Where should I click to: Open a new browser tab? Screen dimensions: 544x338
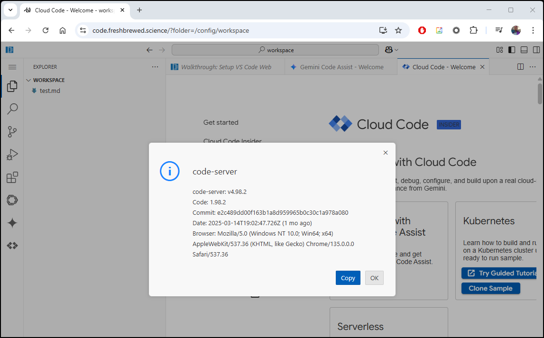(x=139, y=10)
